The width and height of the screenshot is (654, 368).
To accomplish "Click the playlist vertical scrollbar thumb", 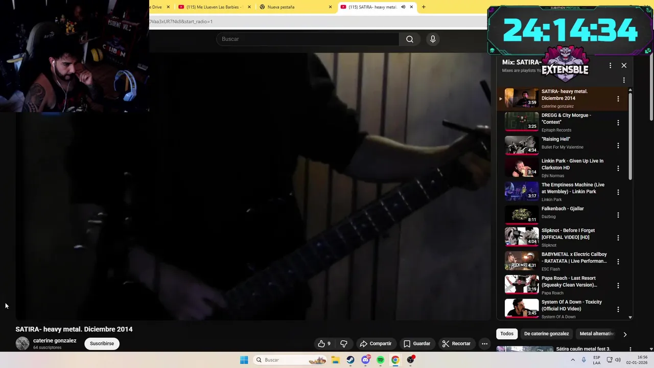I will click(630, 135).
